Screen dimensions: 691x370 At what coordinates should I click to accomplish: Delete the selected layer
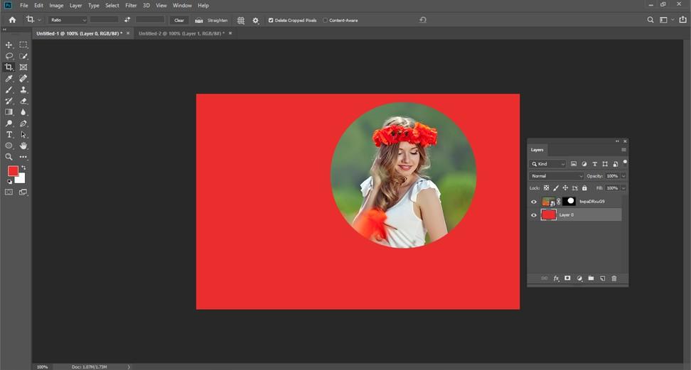pyautogui.click(x=614, y=278)
